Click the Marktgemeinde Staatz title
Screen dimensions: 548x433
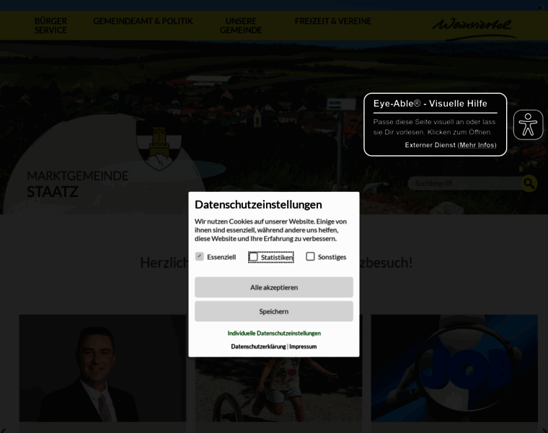78,184
